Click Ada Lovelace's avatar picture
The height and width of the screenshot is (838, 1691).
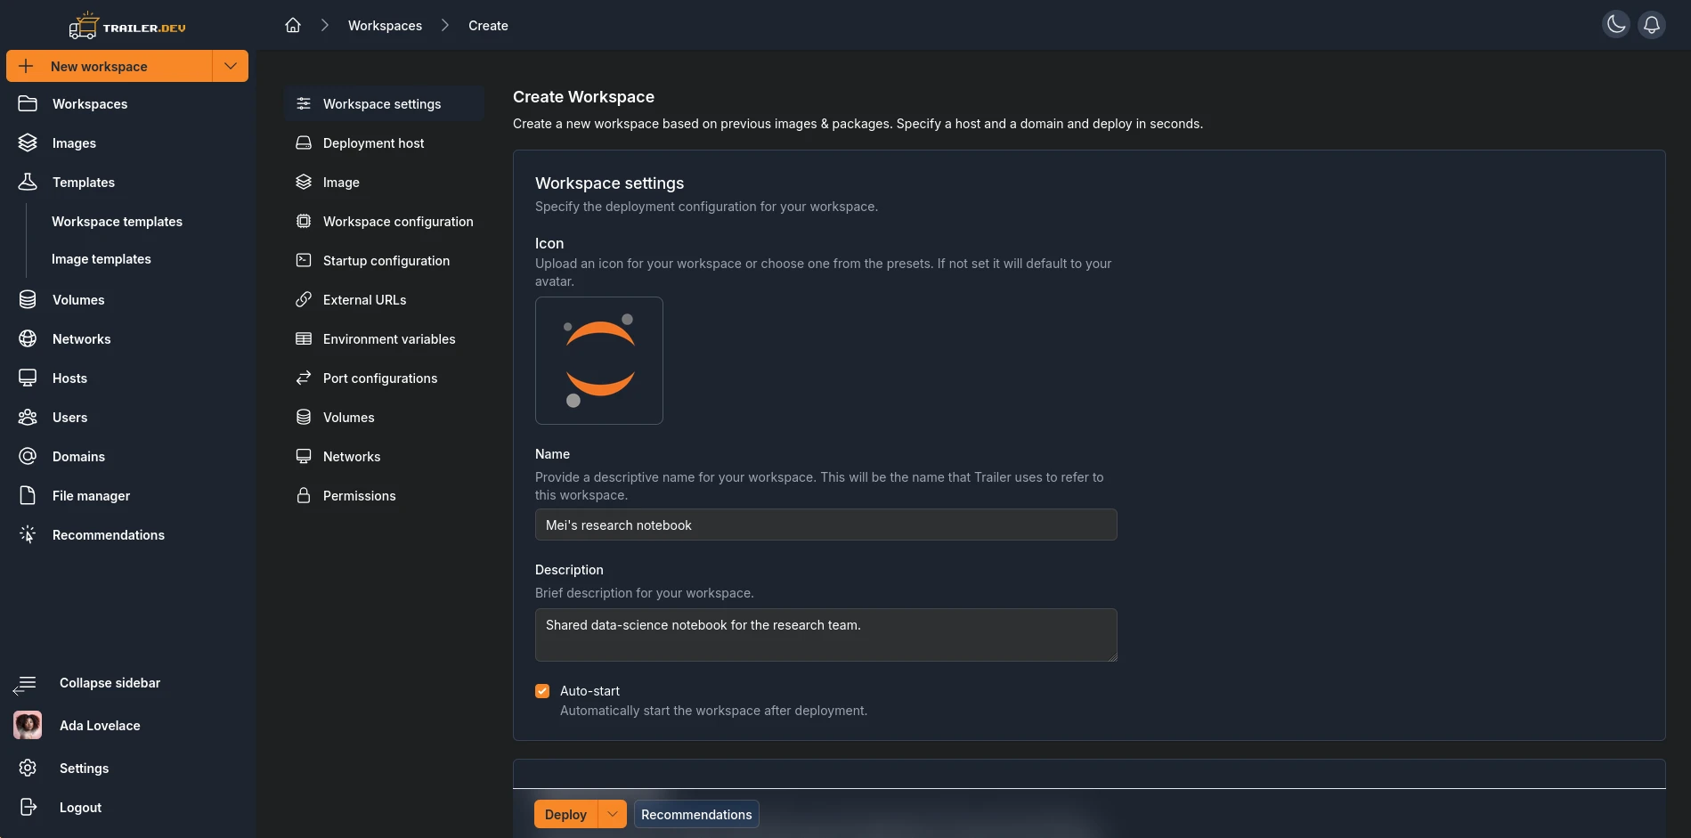[x=28, y=725]
